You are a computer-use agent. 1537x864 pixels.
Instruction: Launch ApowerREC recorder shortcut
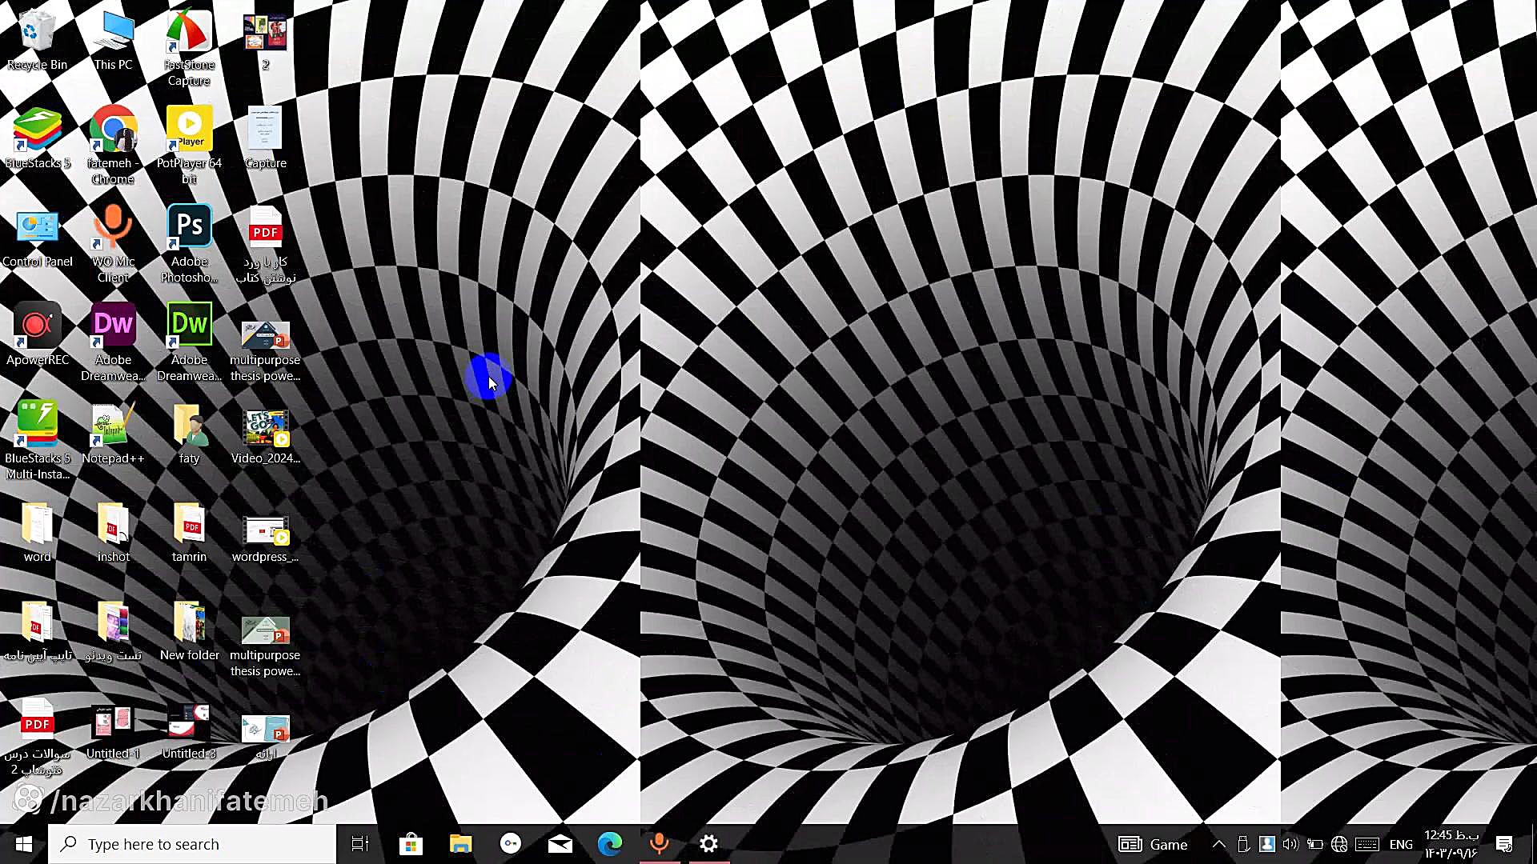(37, 335)
